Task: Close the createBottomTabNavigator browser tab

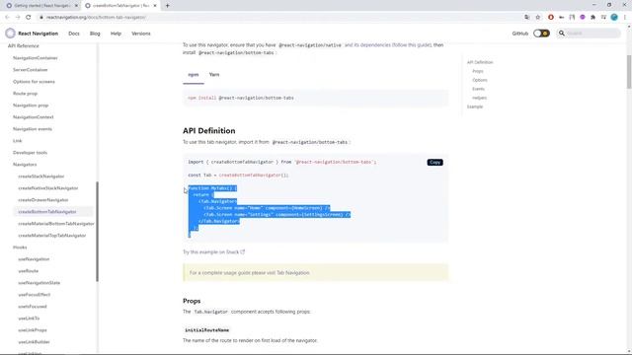Action: 155,6
